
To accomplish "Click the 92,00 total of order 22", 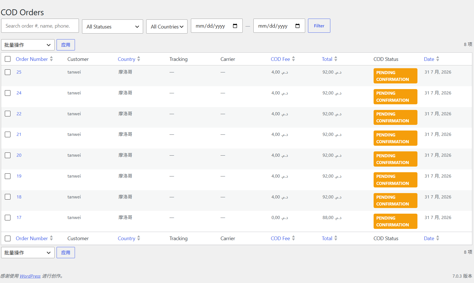I will pos(332,114).
